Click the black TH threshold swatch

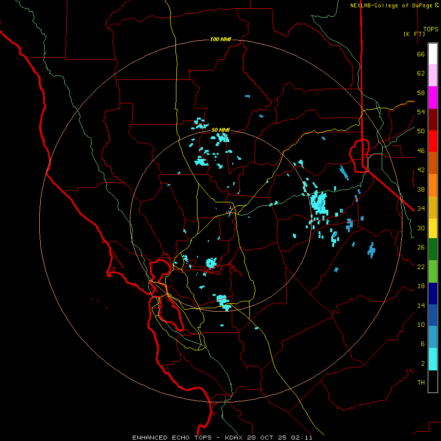pos(433,382)
